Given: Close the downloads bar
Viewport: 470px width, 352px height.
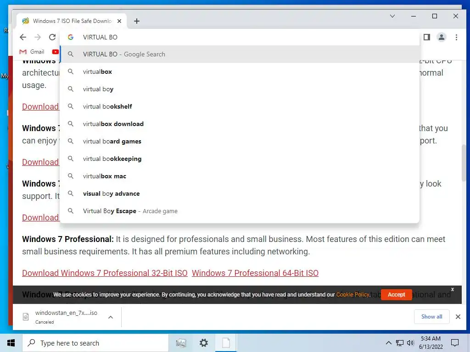Looking at the screenshot, I should coord(458,317).
